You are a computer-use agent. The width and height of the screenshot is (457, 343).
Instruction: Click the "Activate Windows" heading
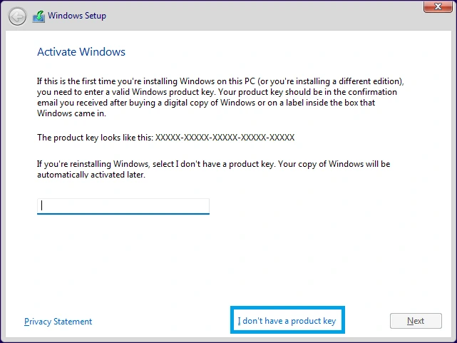coord(81,52)
